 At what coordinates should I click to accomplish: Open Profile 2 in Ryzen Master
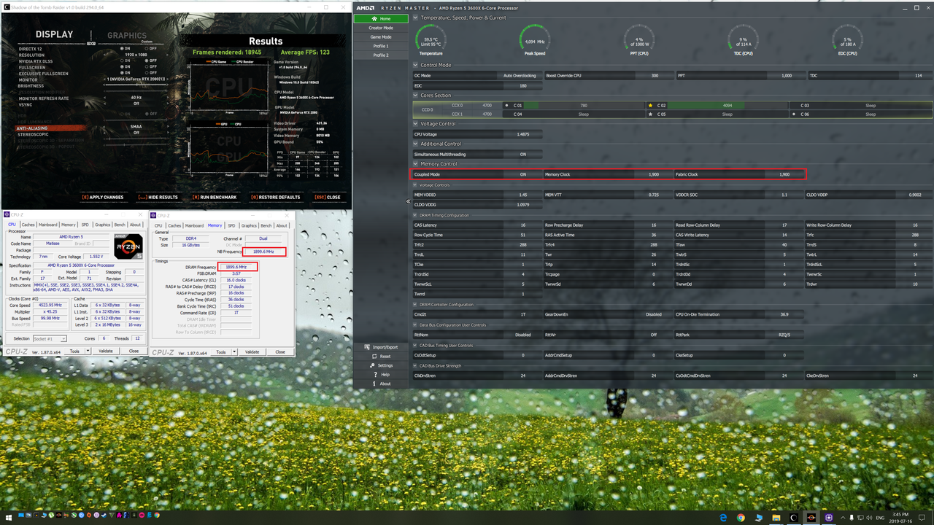click(380, 55)
